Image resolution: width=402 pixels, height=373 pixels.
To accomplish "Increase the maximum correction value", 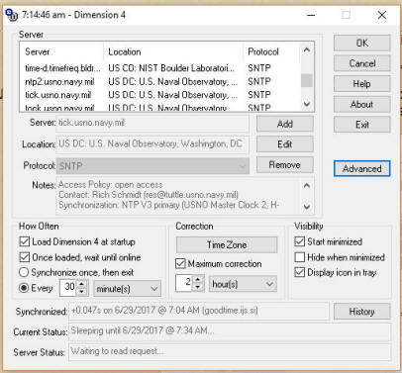I will pos(198,279).
